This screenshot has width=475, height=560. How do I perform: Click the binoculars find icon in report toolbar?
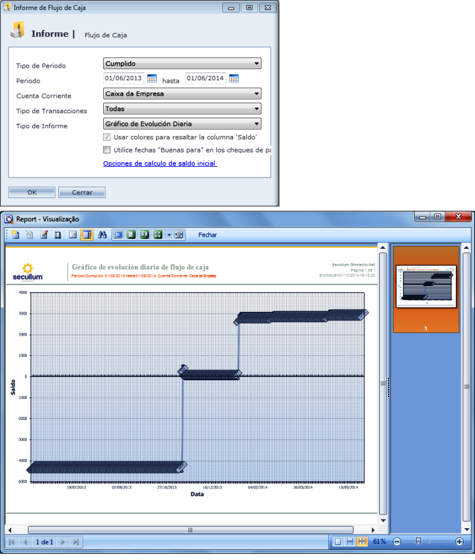[x=103, y=235]
